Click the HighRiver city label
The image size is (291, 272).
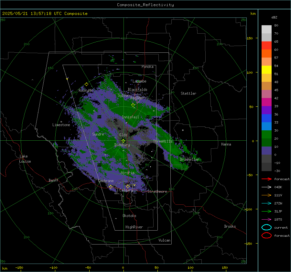tap(134, 227)
